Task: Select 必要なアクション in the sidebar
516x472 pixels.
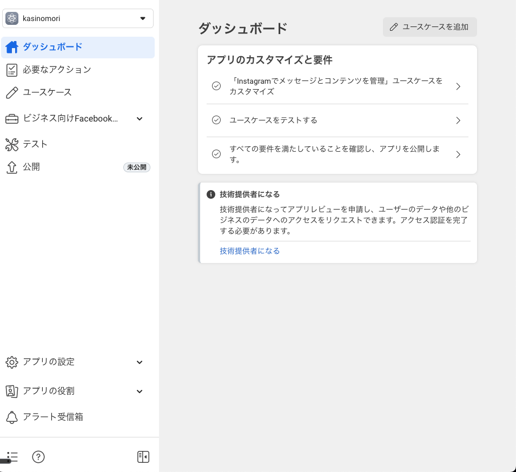Action: click(57, 70)
